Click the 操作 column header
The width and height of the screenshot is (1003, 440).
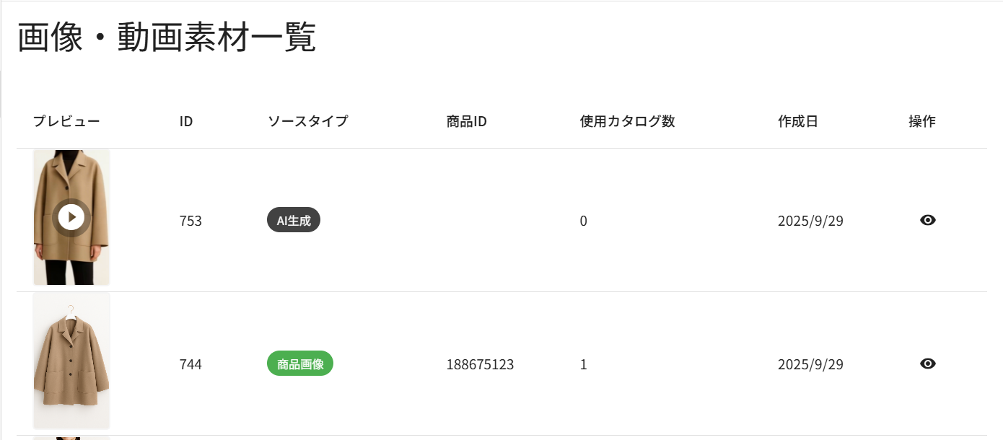click(921, 121)
